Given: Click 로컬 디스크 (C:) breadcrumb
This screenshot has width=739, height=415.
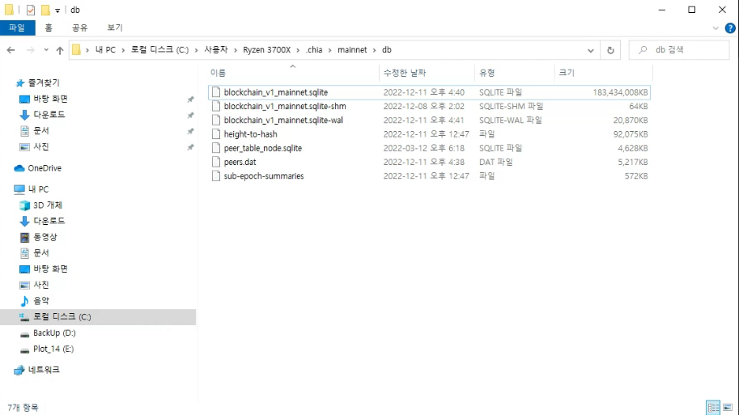Looking at the screenshot, I should pos(159,50).
